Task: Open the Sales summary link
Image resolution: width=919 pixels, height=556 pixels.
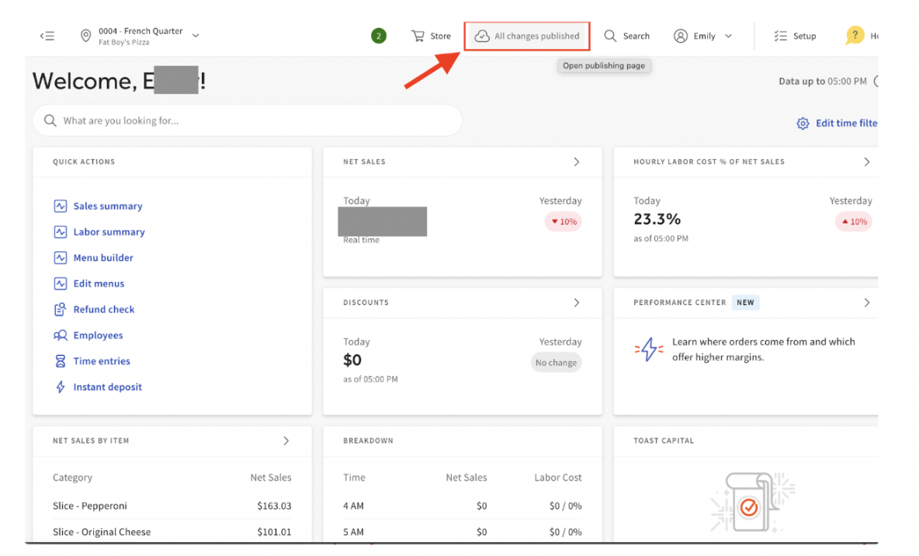Action: [108, 207]
